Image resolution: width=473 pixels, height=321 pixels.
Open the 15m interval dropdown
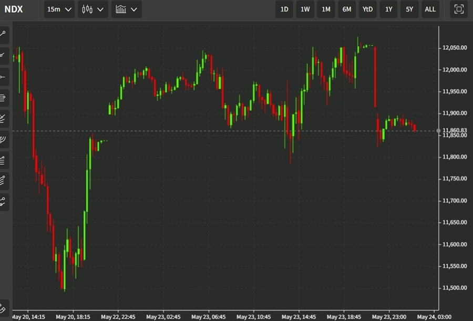[x=59, y=9]
